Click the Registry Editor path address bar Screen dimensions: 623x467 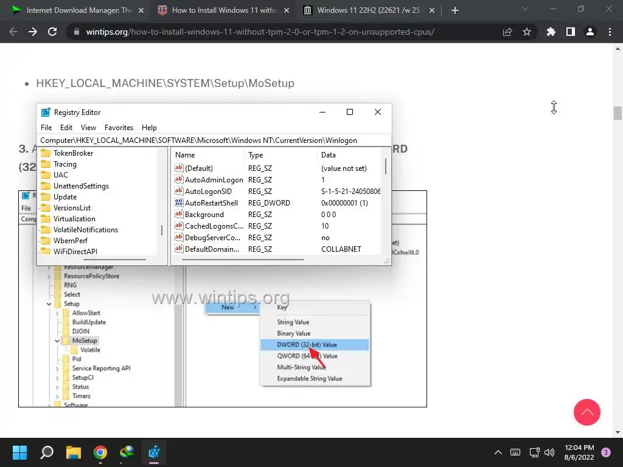215,140
